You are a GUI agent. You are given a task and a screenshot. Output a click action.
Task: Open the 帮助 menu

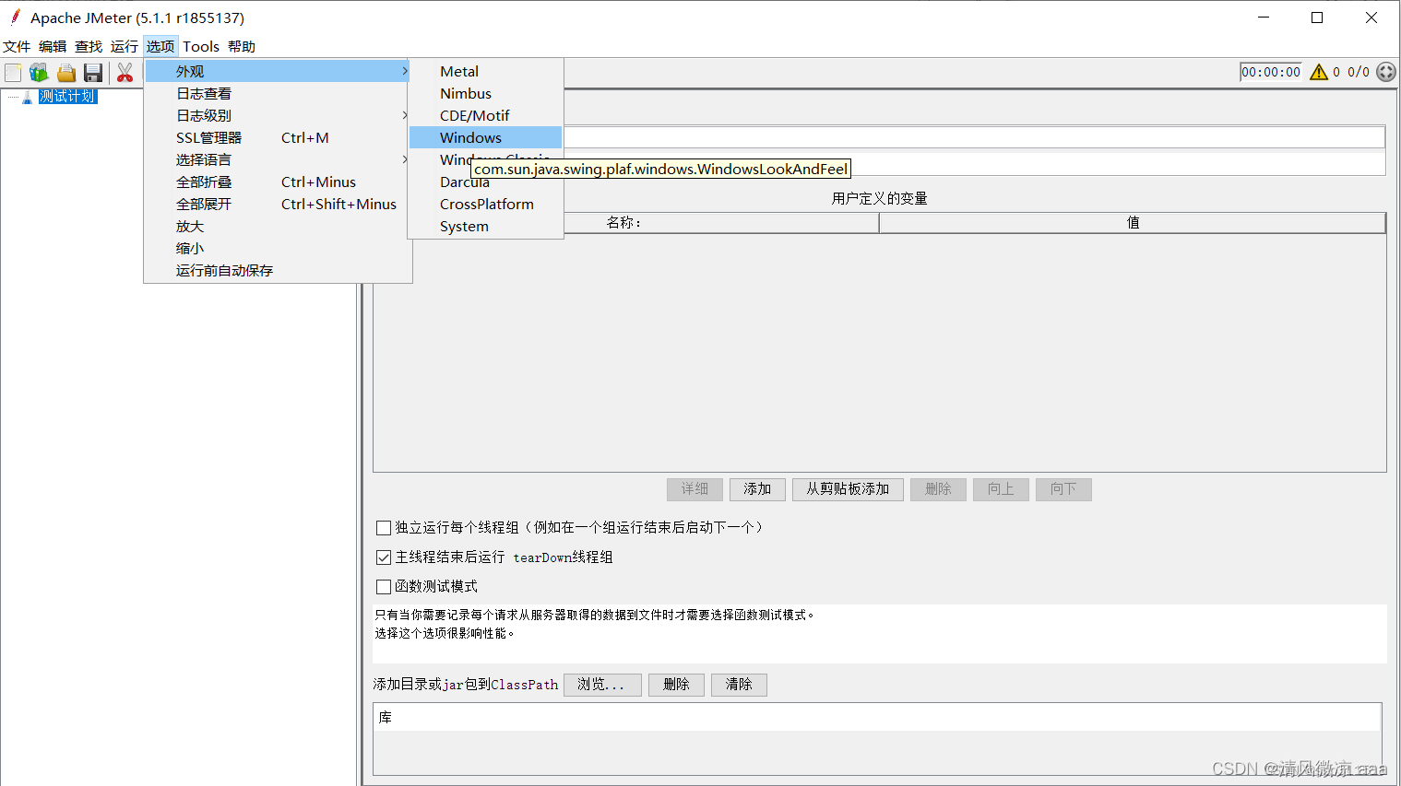click(242, 46)
